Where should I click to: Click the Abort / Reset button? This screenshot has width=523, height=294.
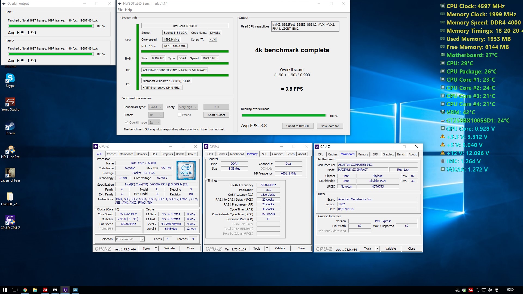(216, 115)
